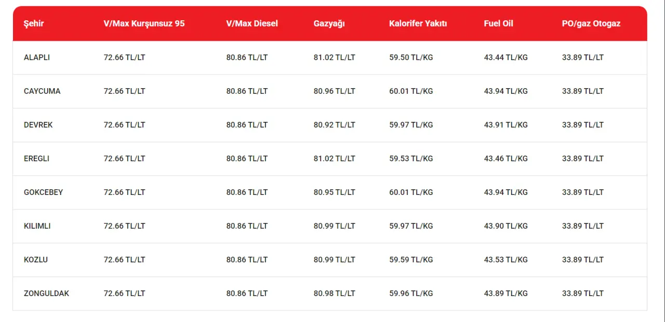
Task: Click ZONGULDAK fuel oil price 43.89 TL/KG
Action: (x=506, y=293)
